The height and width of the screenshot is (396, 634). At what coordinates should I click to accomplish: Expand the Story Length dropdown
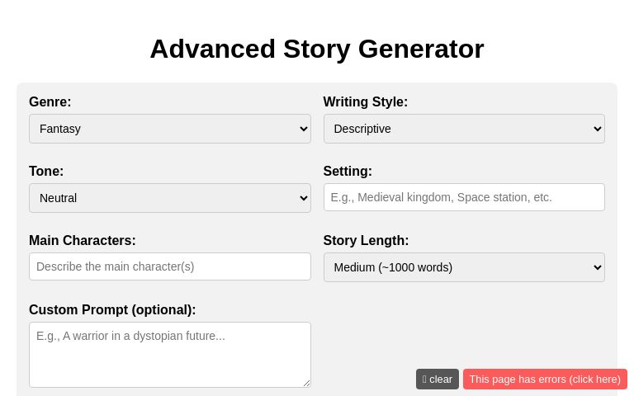coord(464,267)
